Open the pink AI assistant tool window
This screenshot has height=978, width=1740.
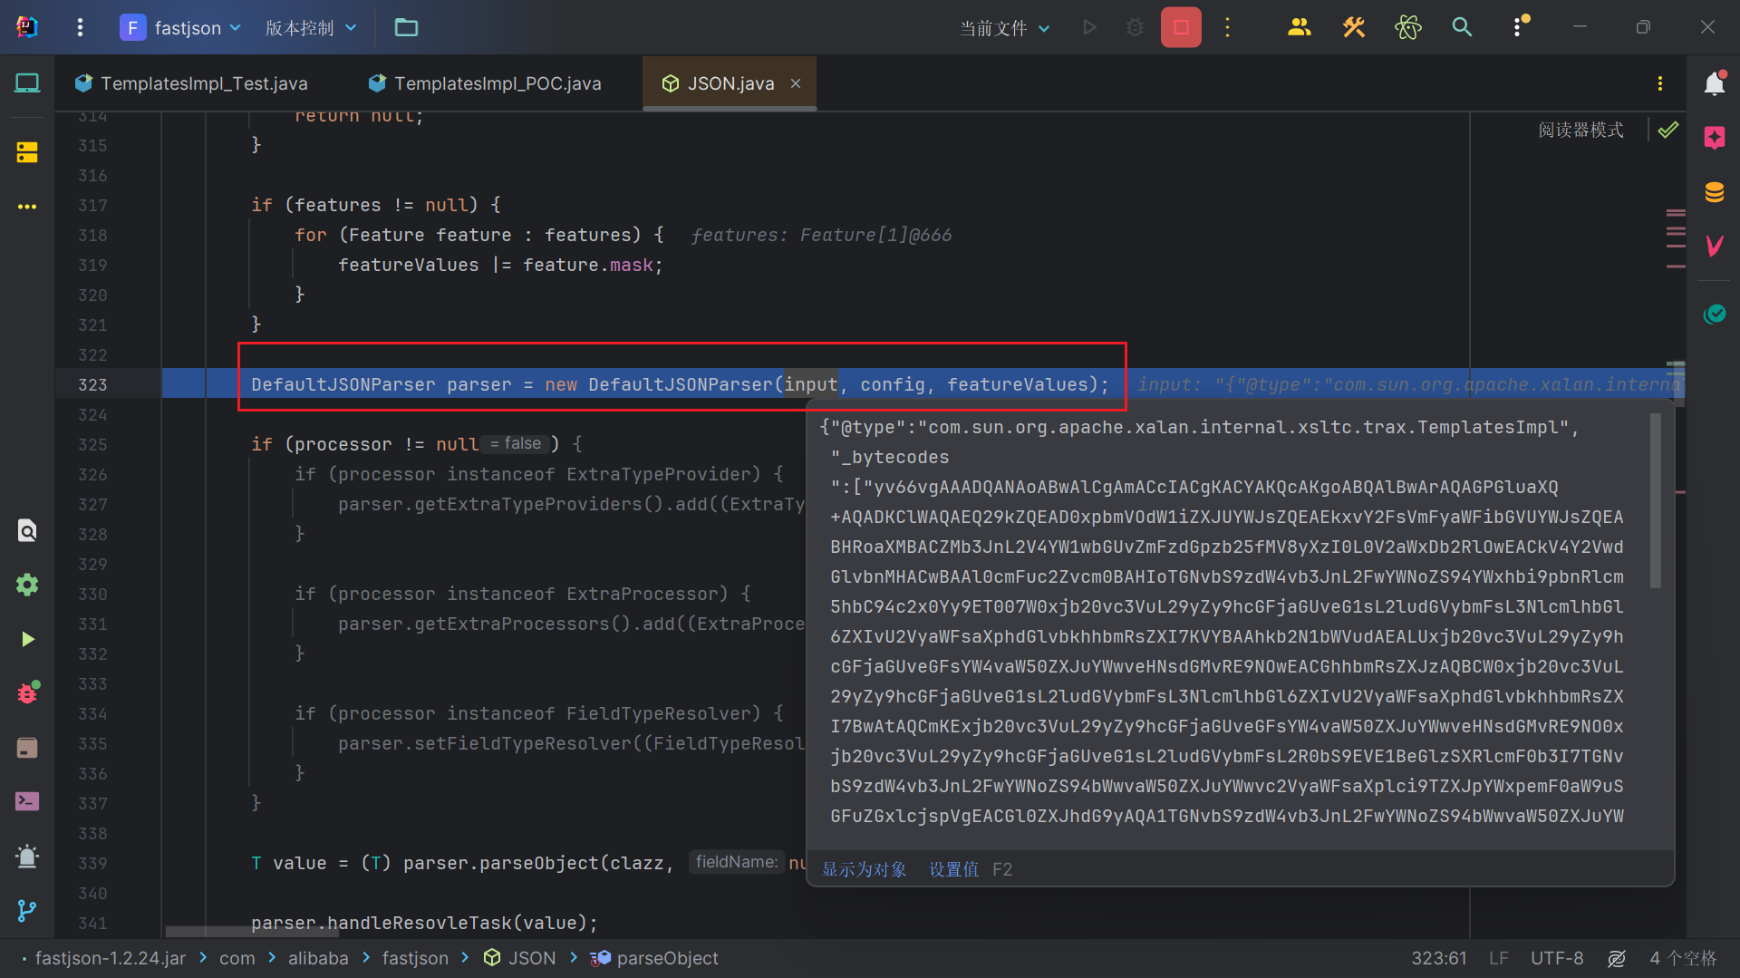pyautogui.click(x=1714, y=138)
